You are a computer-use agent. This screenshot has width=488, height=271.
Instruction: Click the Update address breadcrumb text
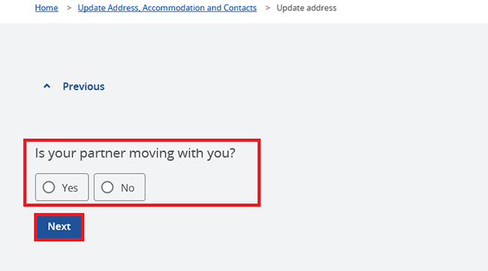[x=306, y=8]
